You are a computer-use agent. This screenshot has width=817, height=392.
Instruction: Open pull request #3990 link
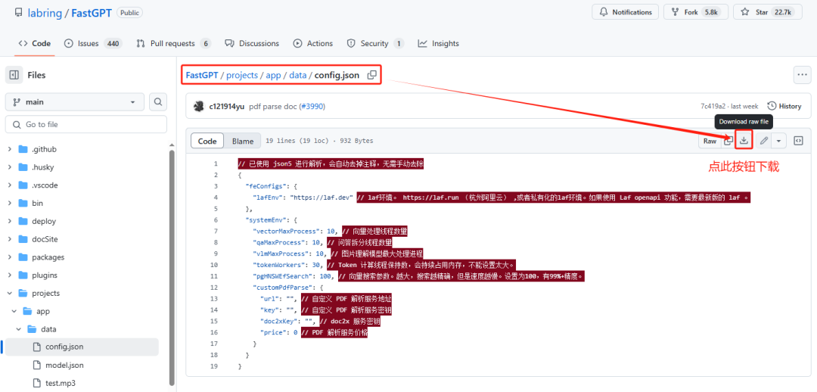tap(312, 107)
